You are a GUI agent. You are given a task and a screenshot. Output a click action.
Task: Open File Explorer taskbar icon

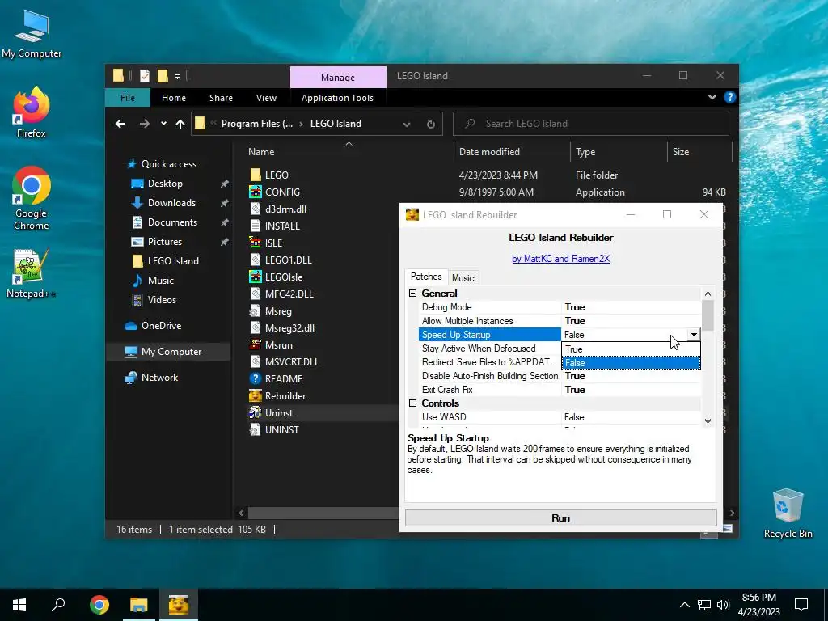139,605
